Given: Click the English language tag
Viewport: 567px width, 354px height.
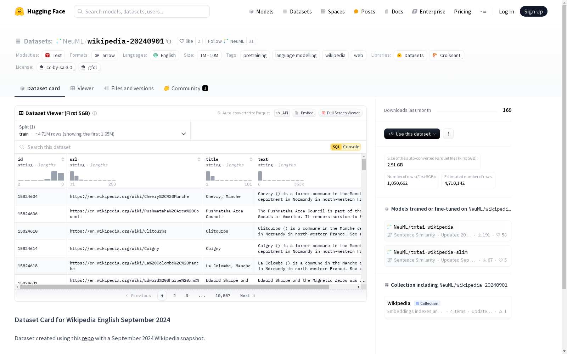Looking at the screenshot, I should click(164, 55).
